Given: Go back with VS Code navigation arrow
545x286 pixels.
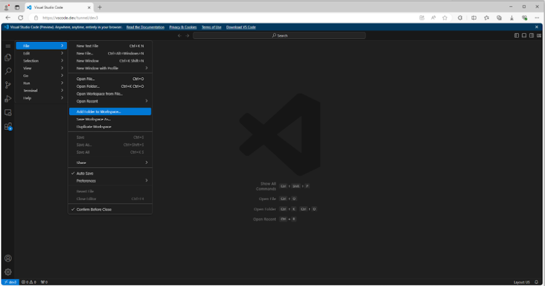Looking at the screenshot, I should (179, 35).
